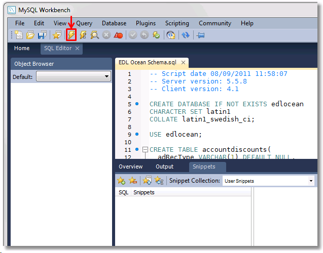Click 'COLLATE latin1_swedish_ci;' line

click(x=202, y=119)
